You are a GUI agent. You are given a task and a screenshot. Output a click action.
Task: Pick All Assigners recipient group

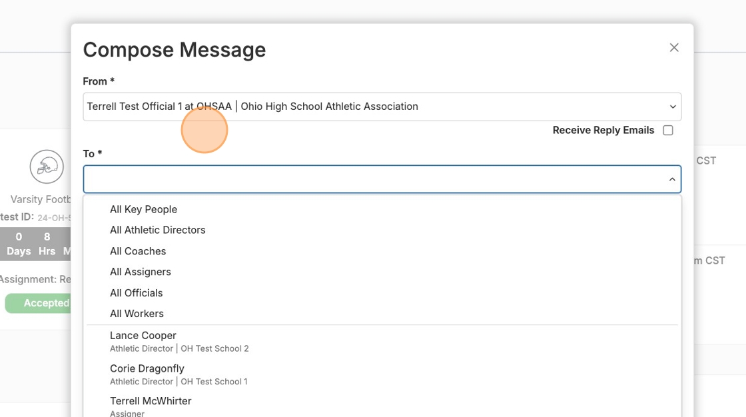(x=140, y=272)
